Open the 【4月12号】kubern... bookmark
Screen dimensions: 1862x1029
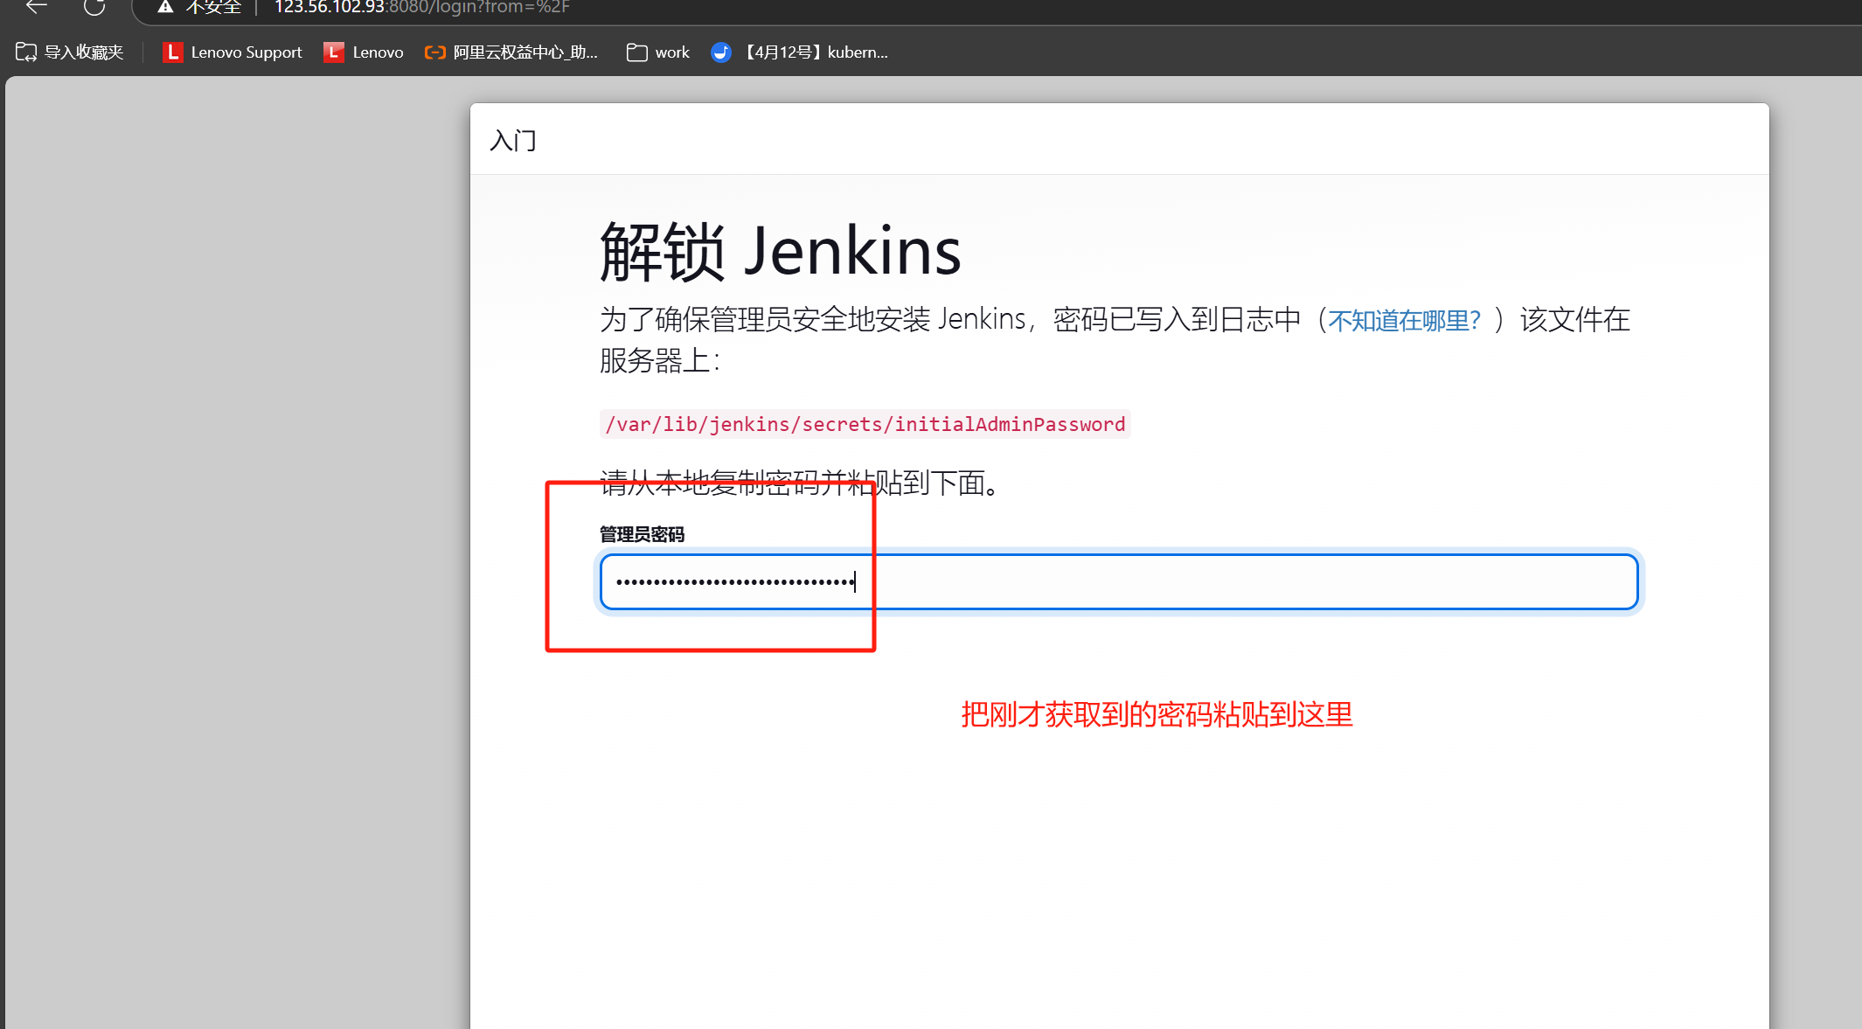point(800,52)
